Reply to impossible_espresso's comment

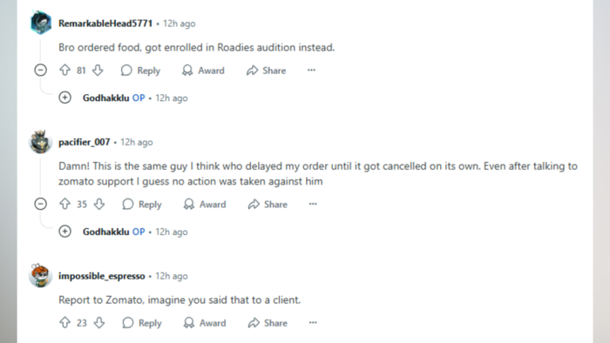(141, 322)
